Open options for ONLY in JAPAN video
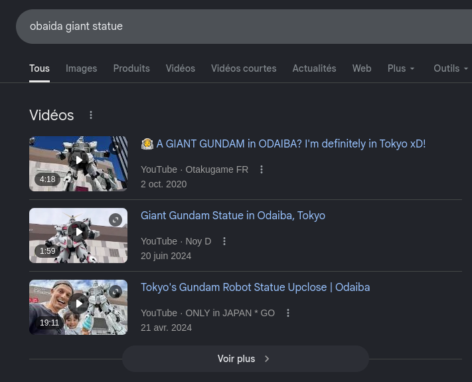 pyautogui.click(x=288, y=313)
